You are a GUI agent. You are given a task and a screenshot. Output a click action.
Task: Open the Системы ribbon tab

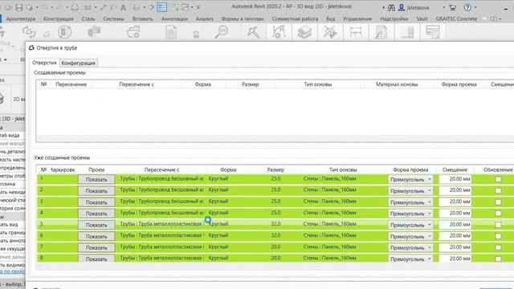point(113,19)
